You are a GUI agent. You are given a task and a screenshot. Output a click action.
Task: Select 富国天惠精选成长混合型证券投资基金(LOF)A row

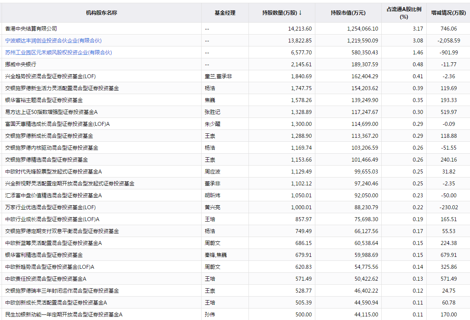point(58,124)
